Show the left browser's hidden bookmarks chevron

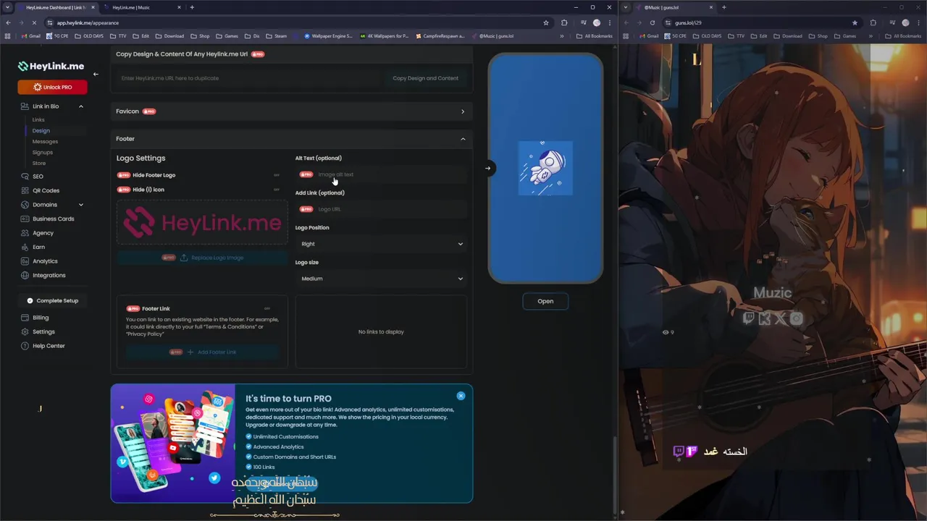click(562, 35)
